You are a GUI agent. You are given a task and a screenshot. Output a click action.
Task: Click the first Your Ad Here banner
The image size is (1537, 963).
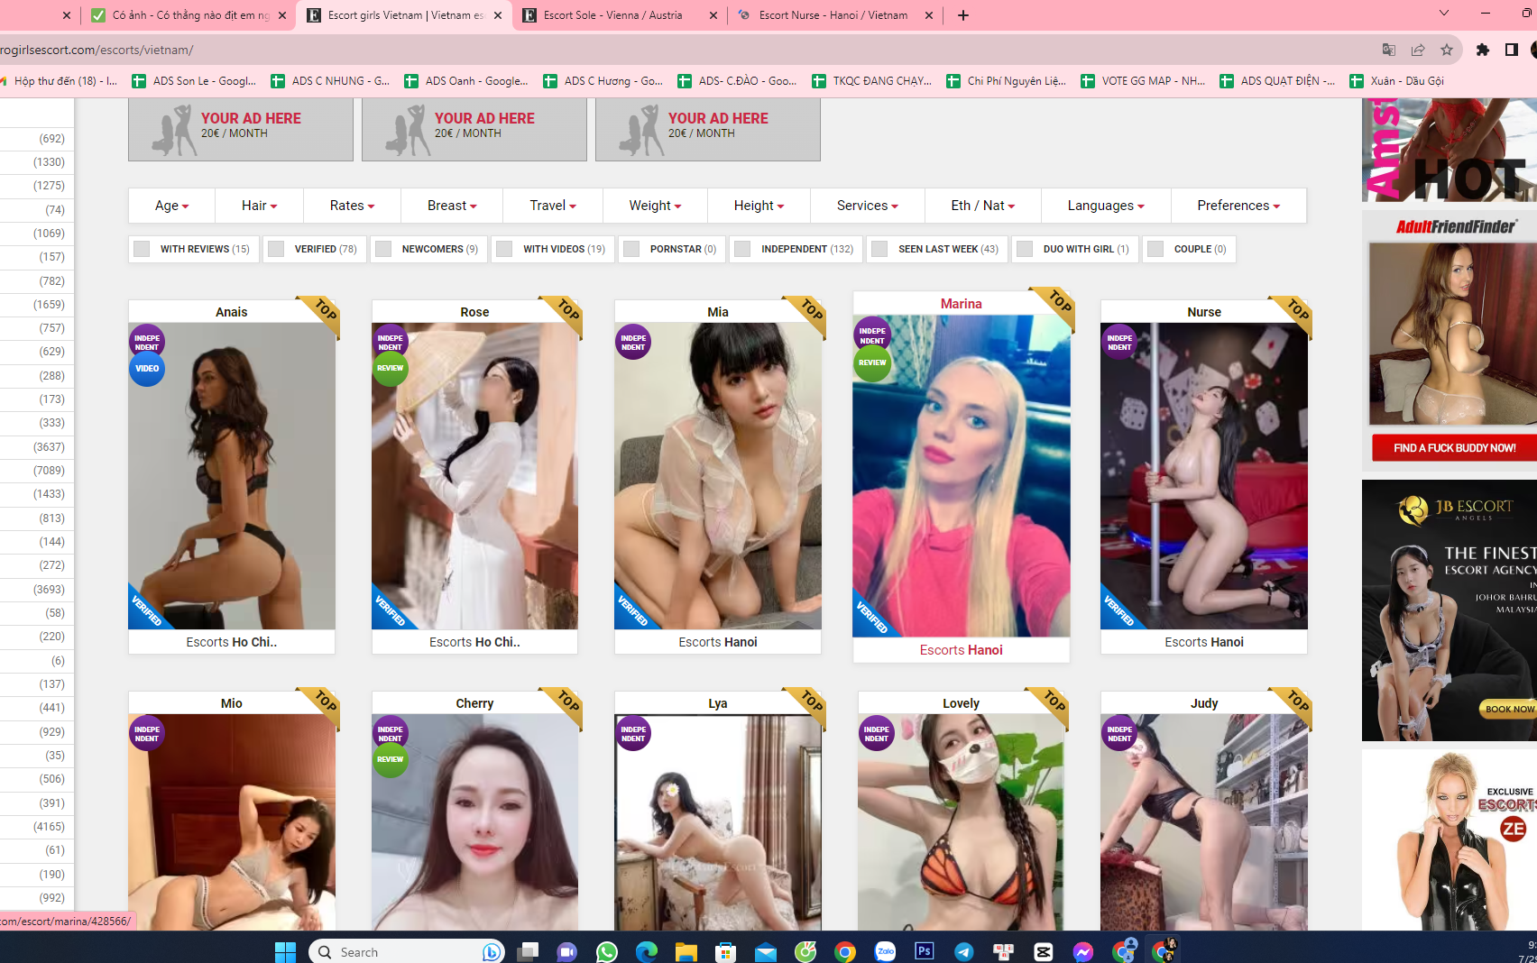[x=241, y=129]
